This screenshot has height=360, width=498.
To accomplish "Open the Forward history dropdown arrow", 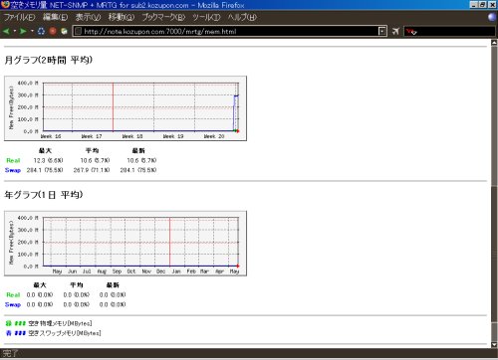I will pos(32,31).
